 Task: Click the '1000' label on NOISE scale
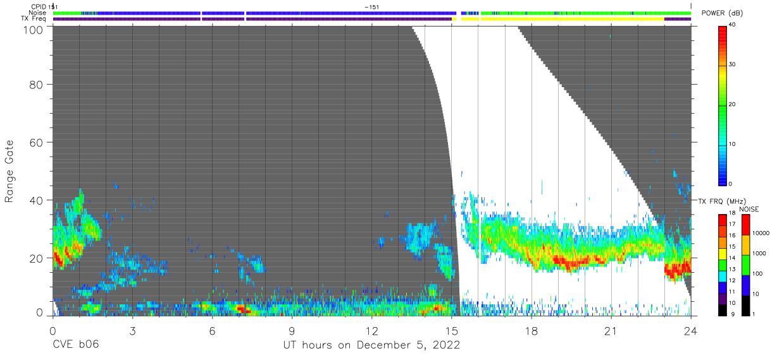coord(760,254)
